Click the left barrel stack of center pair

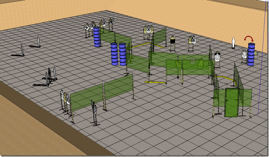tap(114, 54)
